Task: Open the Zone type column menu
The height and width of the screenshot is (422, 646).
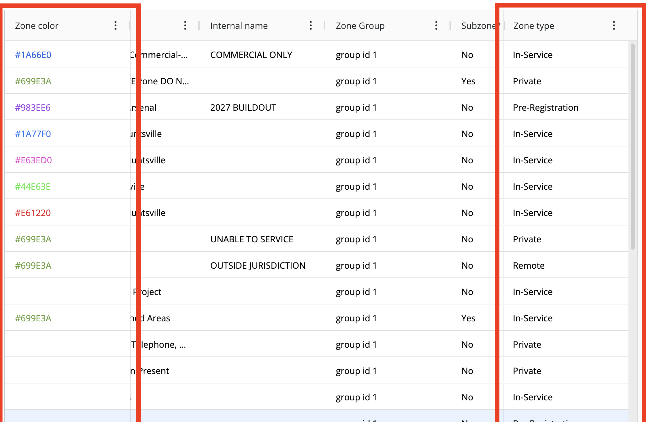Action: tap(614, 26)
